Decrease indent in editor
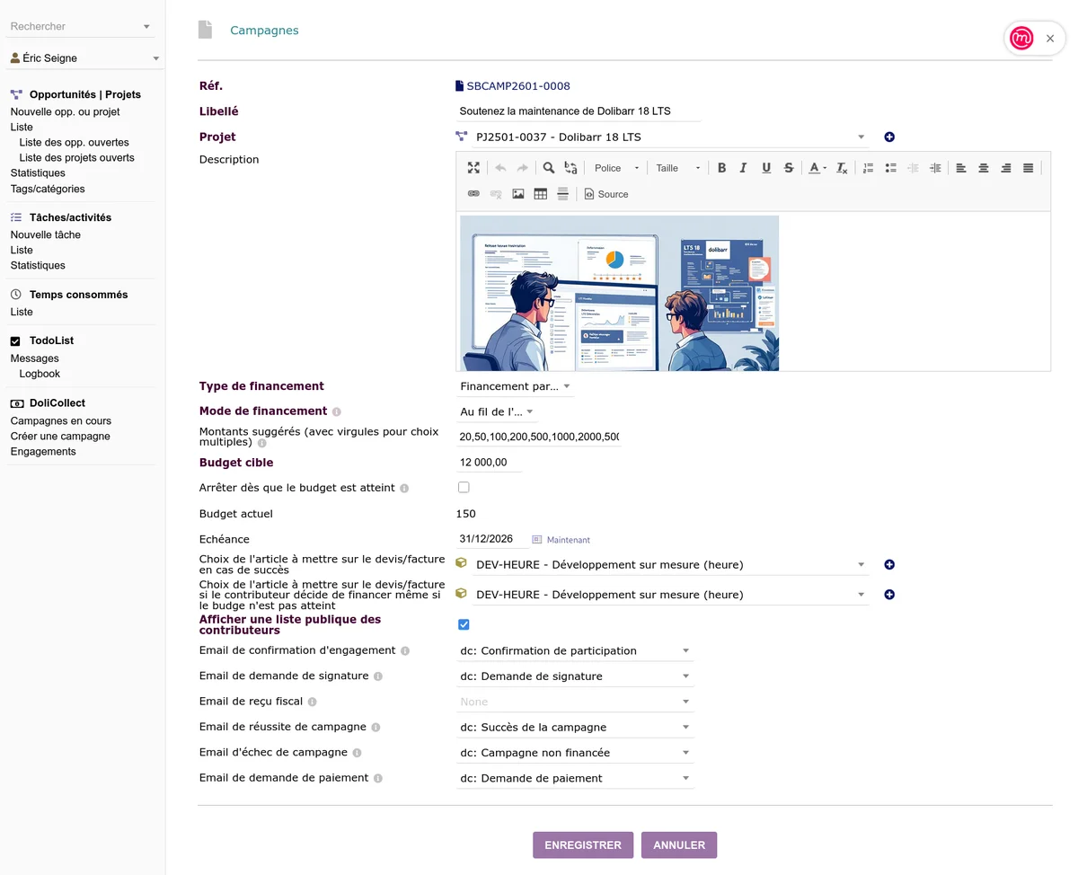This screenshot has height=875, width=1078. click(x=913, y=168)
